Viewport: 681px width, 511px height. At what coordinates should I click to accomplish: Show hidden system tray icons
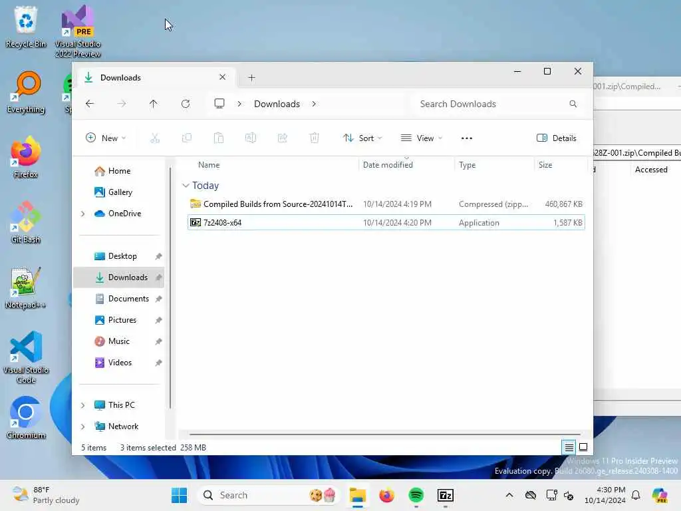point(509,495)
